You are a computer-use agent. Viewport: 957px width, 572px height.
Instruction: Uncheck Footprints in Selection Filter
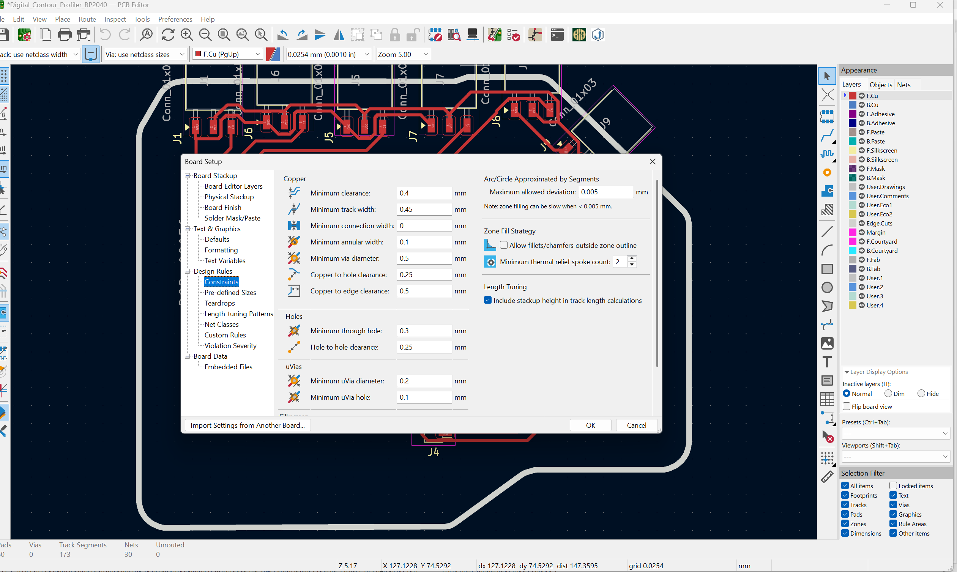[845, 495]
